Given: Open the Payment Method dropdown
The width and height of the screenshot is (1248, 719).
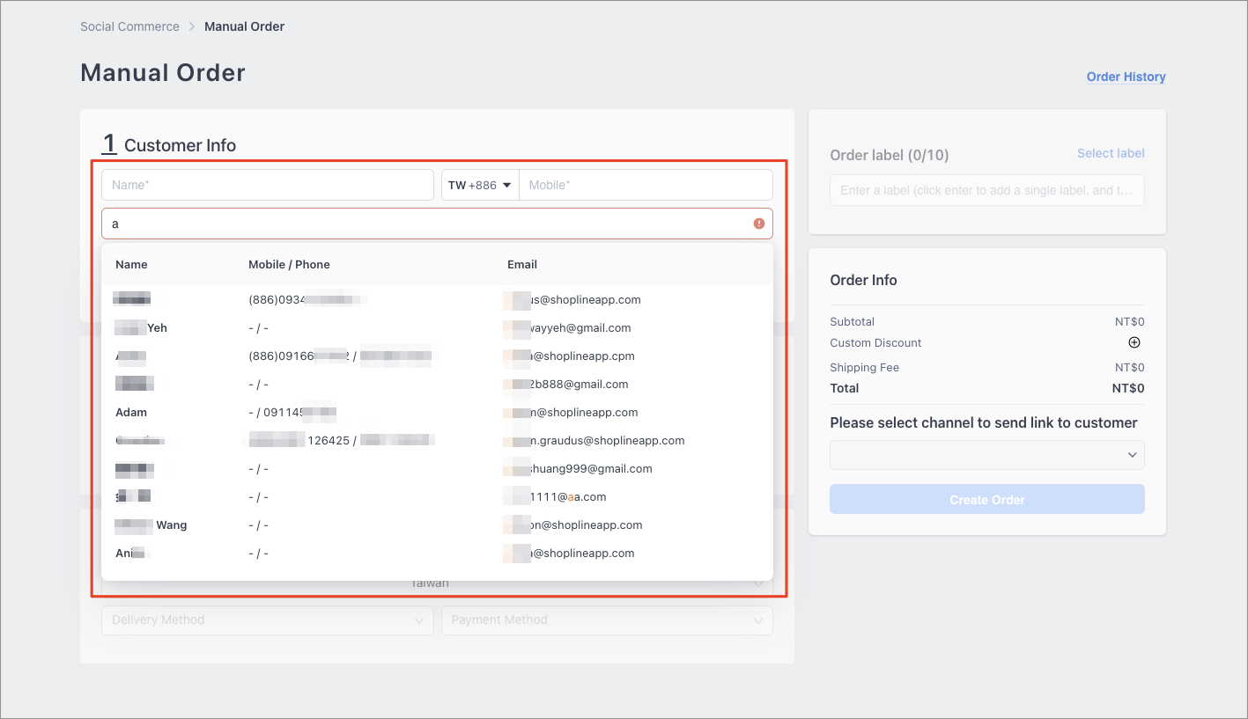Looking at the screenshot, I should point(607,620).
